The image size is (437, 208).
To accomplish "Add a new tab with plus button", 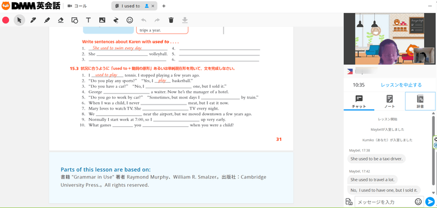I will point(164,6).
